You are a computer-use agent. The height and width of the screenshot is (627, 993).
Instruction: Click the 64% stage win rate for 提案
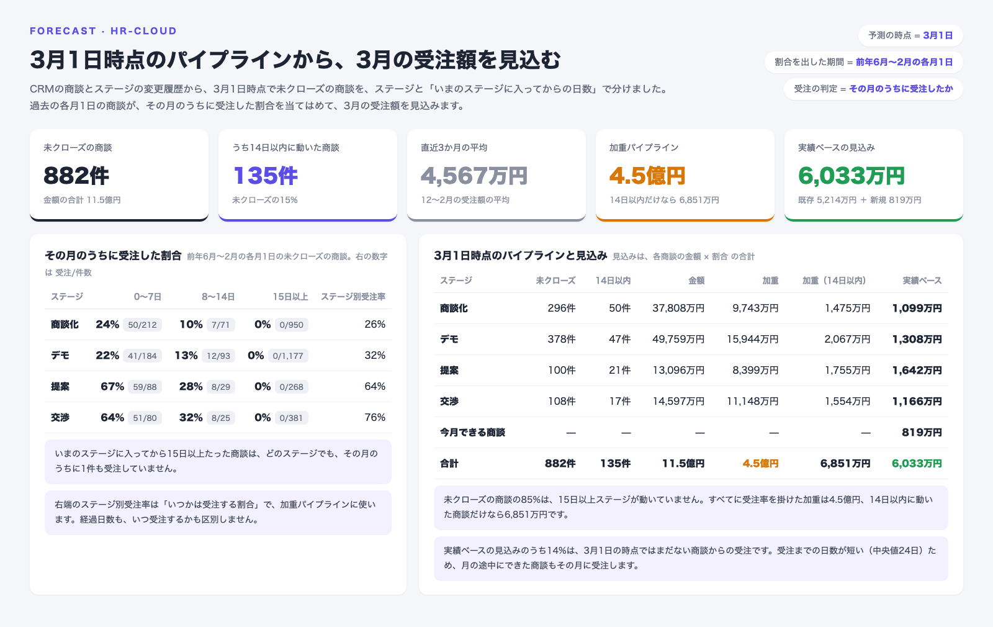tap(375, 387)
